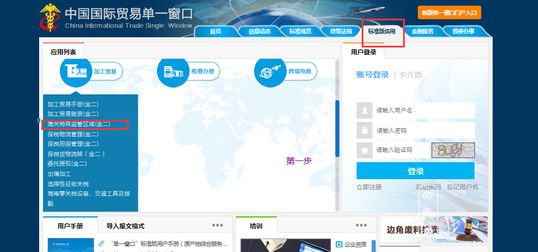The height and width of the screenshot is (252, 538).
Task: Open the 政策法规 tab
Action: [x=341, y=32]
